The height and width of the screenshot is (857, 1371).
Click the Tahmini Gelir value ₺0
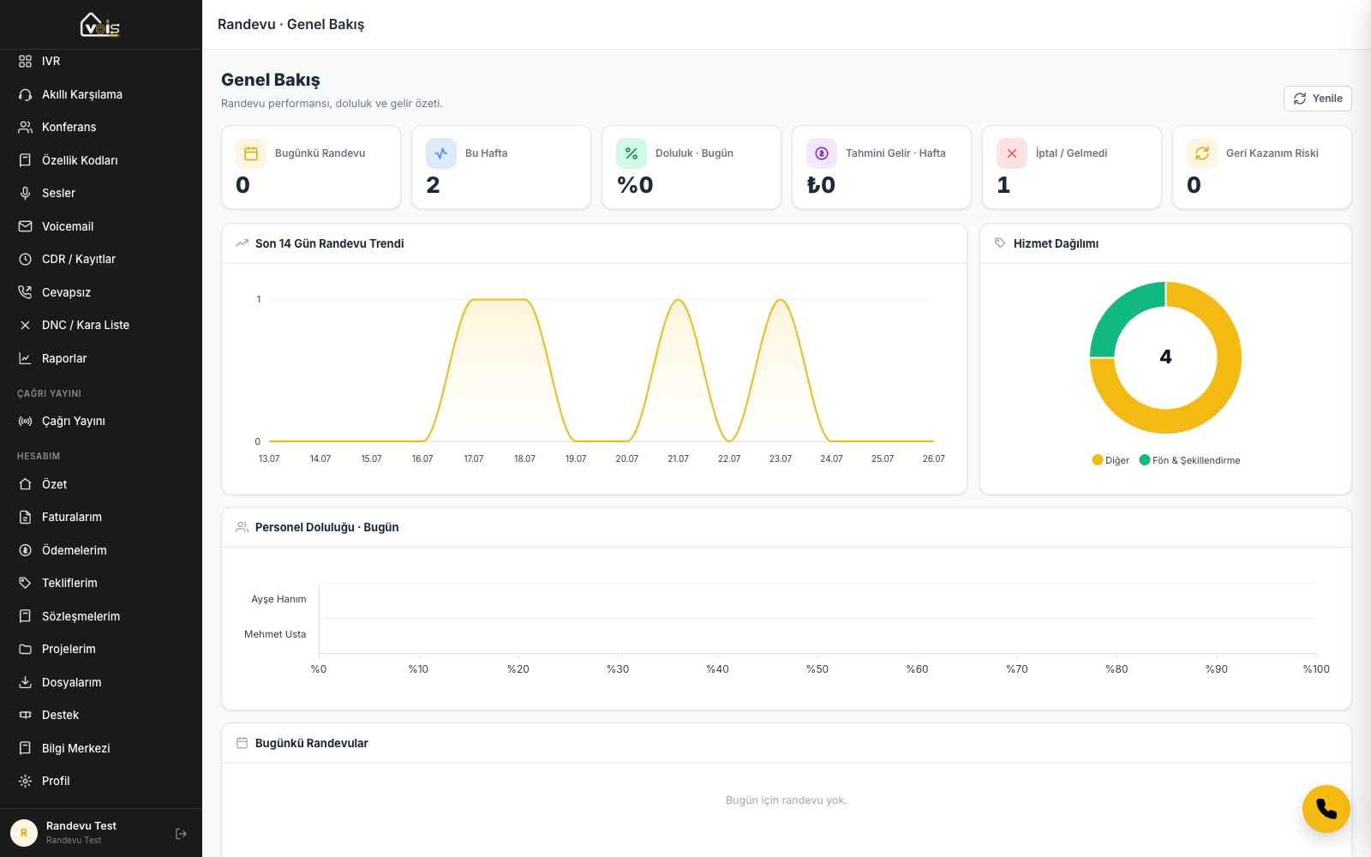point(821,185)
